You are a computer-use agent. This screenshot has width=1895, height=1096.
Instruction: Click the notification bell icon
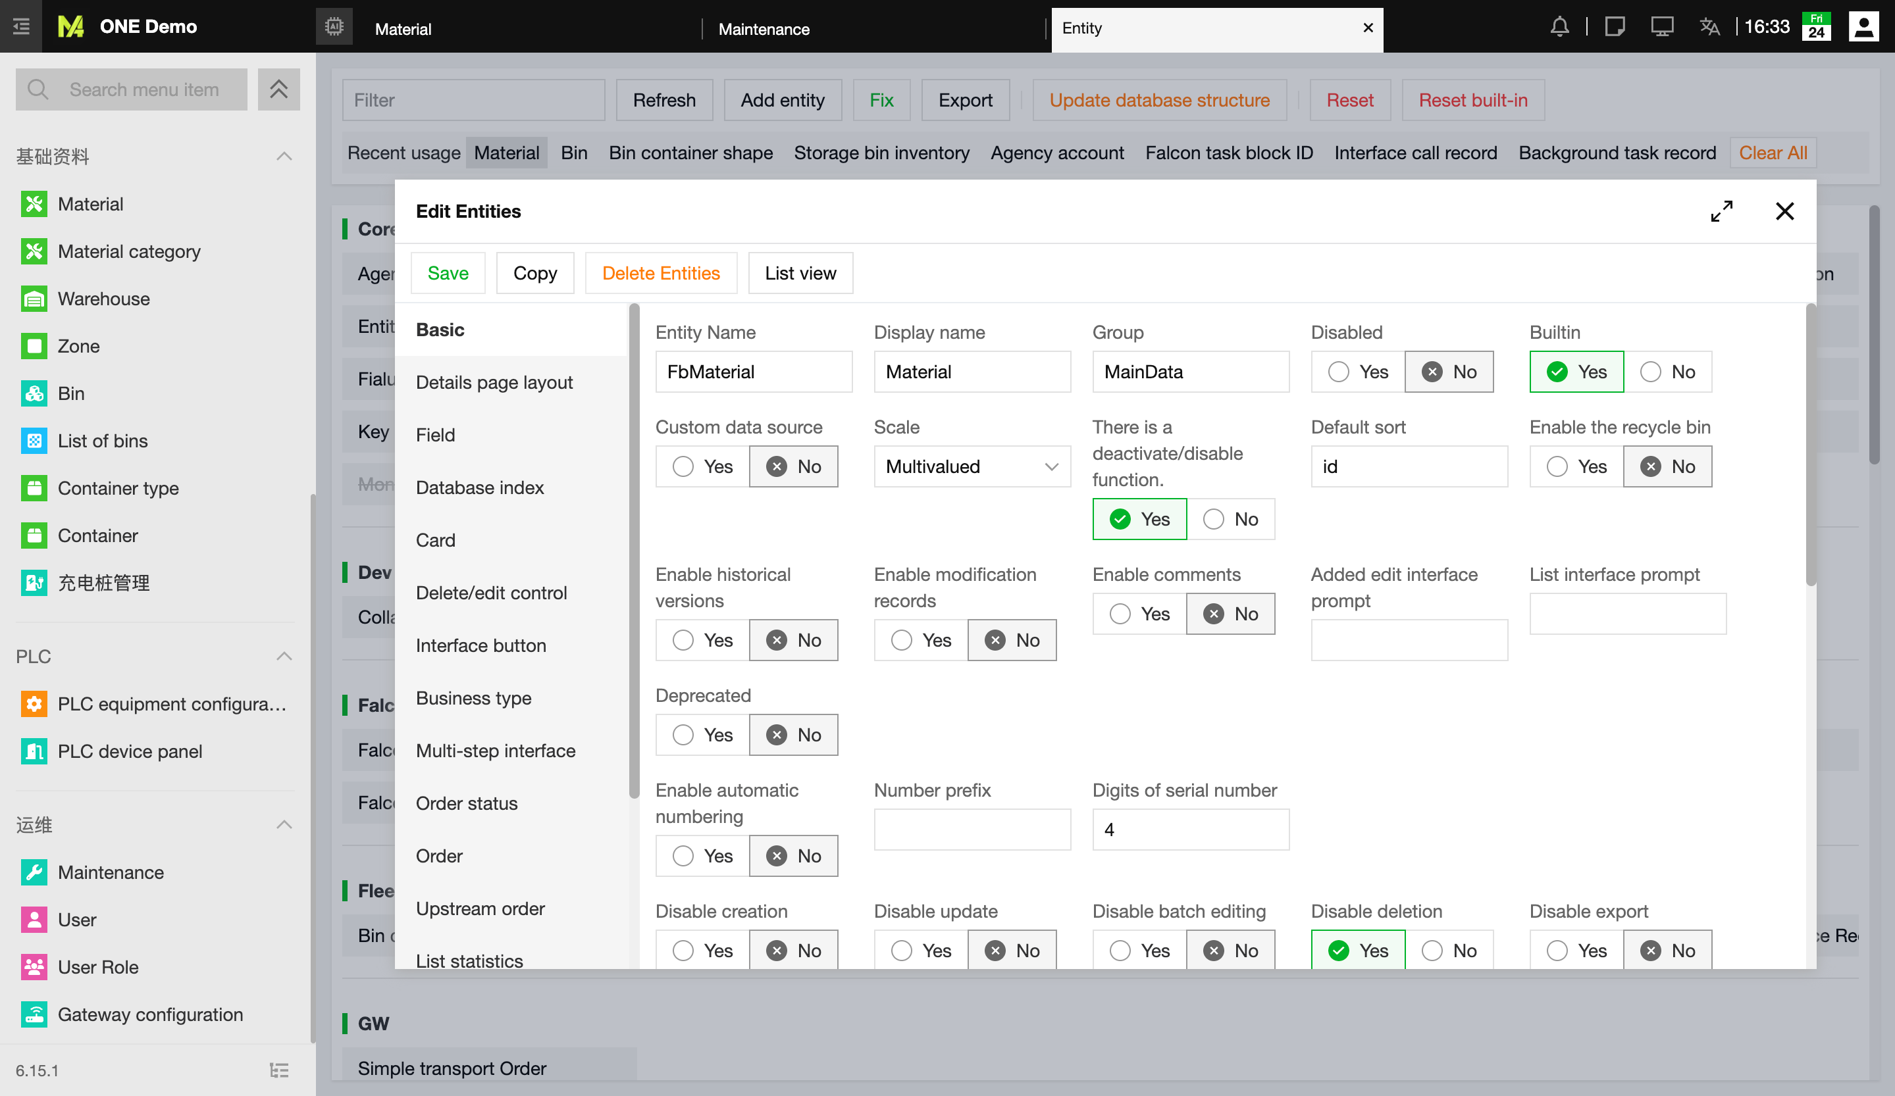(x=1559, y=27)
